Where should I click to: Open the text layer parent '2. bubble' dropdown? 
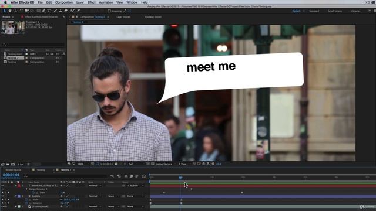135,186
